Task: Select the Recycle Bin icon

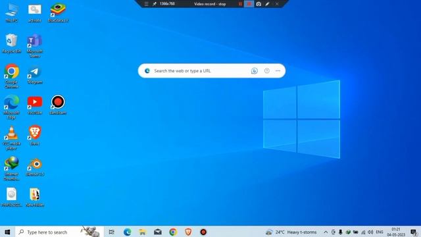Action: 12,43
